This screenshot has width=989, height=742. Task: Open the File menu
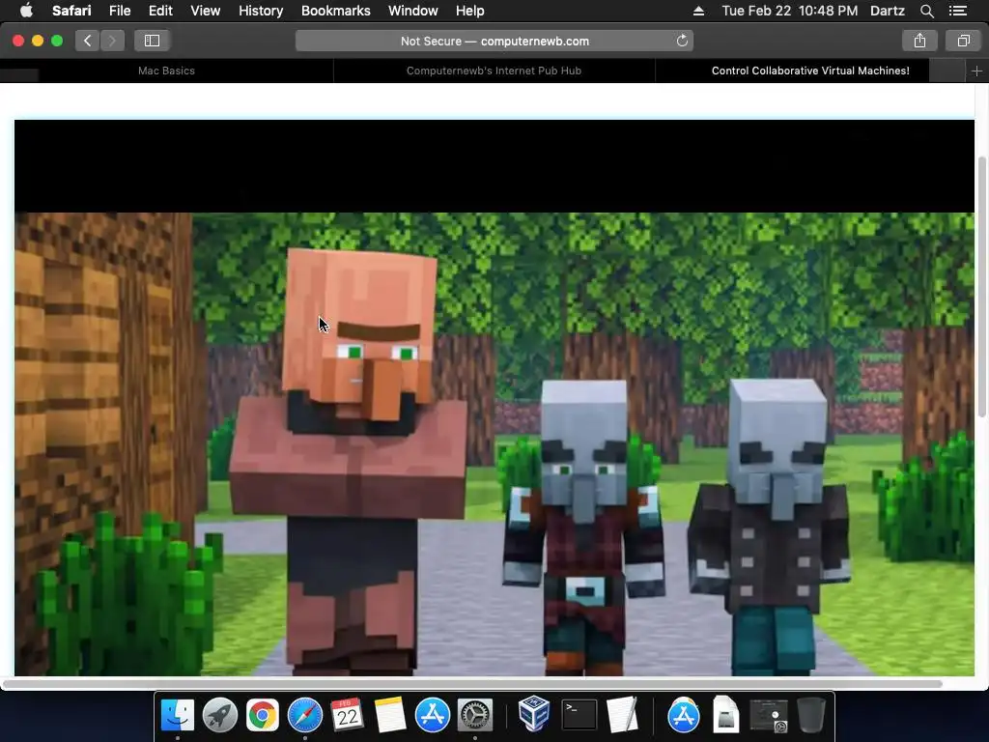(119, 11)
